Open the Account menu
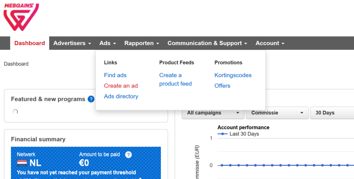The height and width of the screenshot is (179, 354). pos(270,43)
